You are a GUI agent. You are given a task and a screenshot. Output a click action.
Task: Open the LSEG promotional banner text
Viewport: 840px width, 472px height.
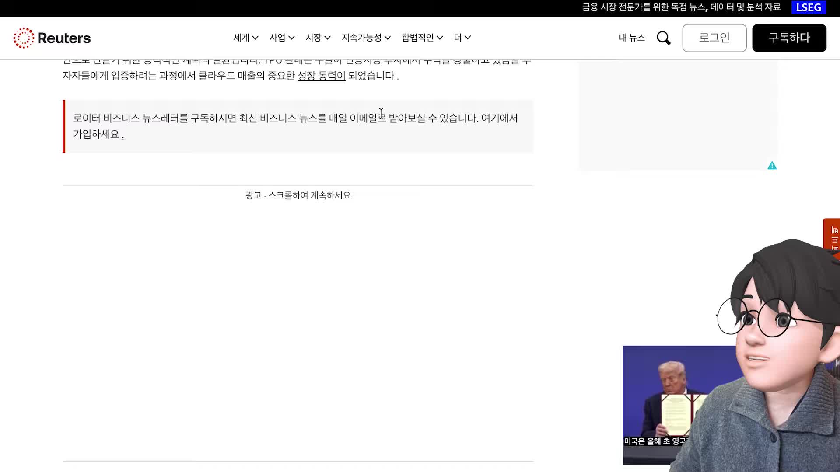pyautogui.click(x=681, y=7)
